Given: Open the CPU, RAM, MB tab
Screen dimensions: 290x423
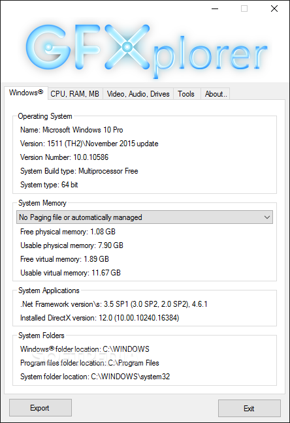Looking at the screenshot, I should [75, 94].
